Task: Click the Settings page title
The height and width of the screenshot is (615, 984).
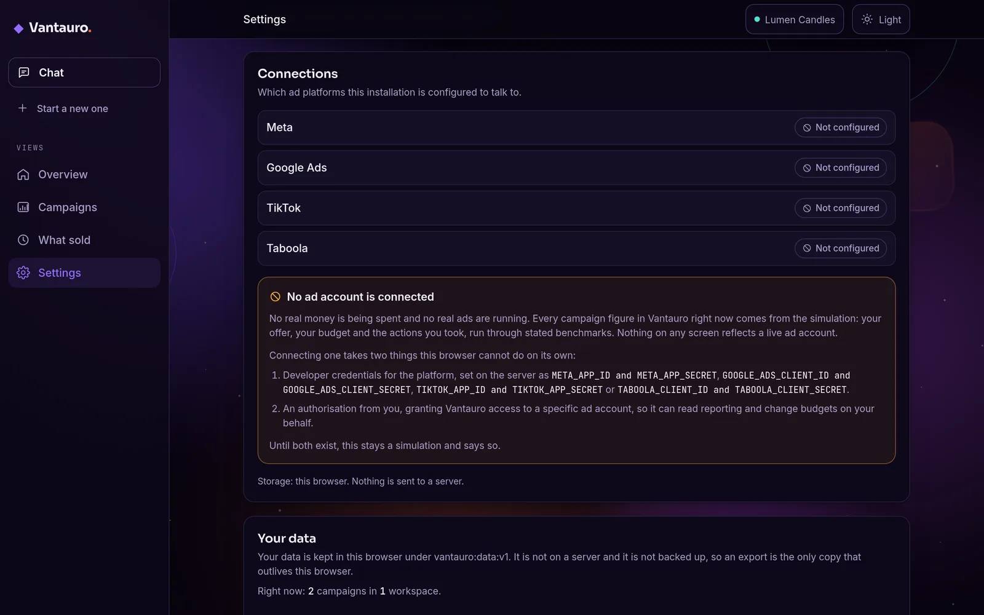Action: (x=264, y=20)
